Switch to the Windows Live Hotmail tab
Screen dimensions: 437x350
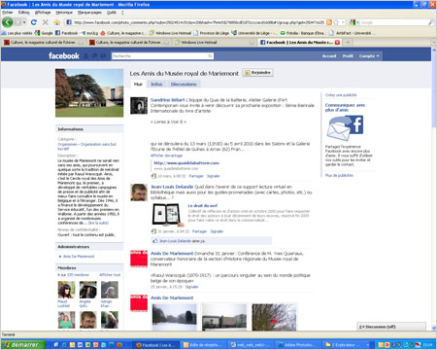(x=214, y=43)
